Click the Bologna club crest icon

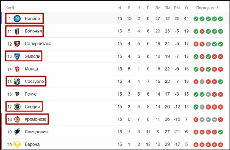(17, 31)
